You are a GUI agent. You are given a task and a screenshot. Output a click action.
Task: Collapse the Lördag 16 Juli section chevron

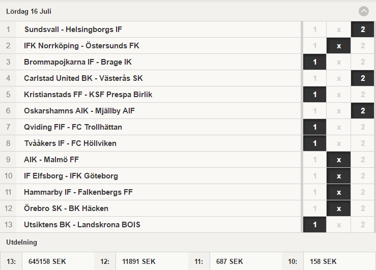363,11
